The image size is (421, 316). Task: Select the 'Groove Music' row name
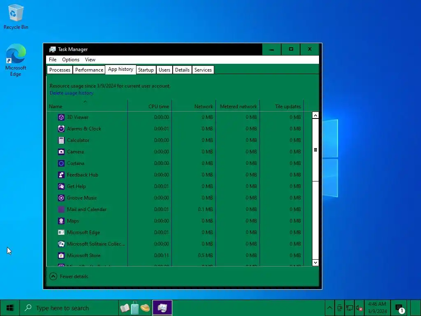point(82,198)
